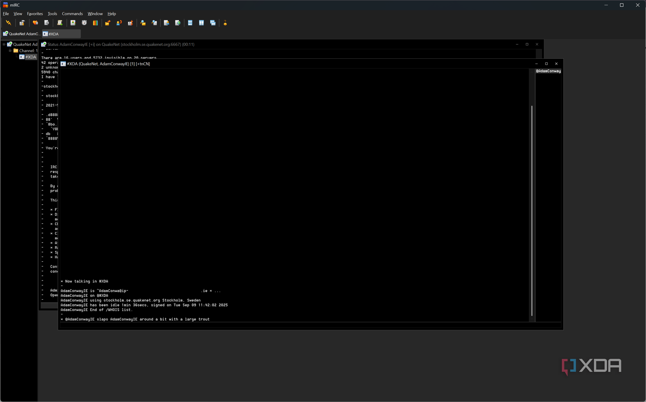The width and height of the screenshot is (646, 402).
Task: Open the Address Book icon
Action: [73, 23]
